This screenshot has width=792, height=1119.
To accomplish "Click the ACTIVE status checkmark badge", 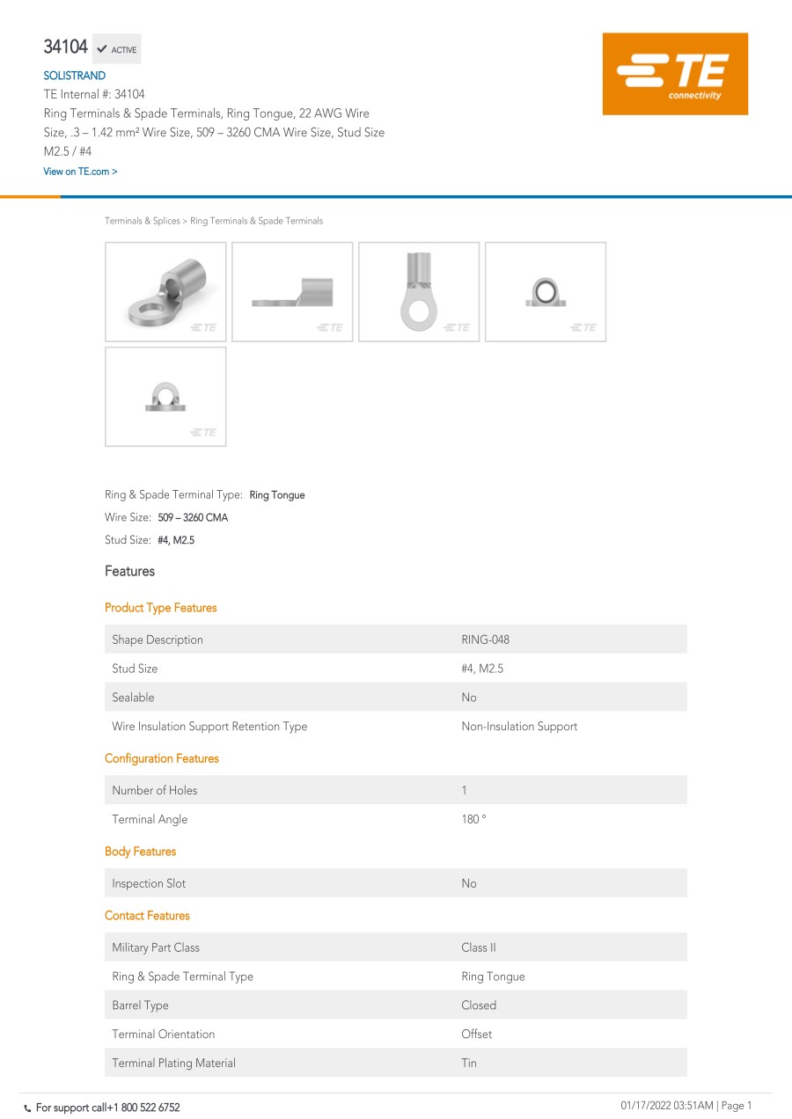I will tap(117, 49).
